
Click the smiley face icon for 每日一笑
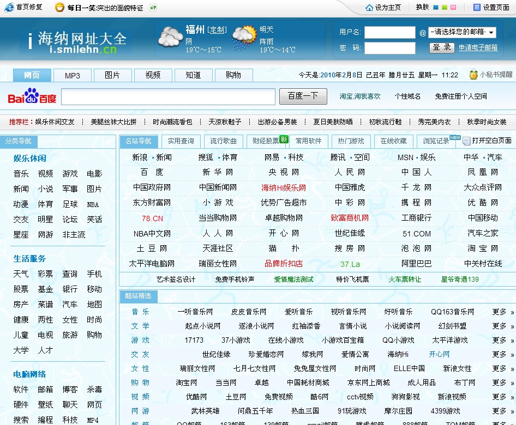pyautogui.click(x=59, y=7)
